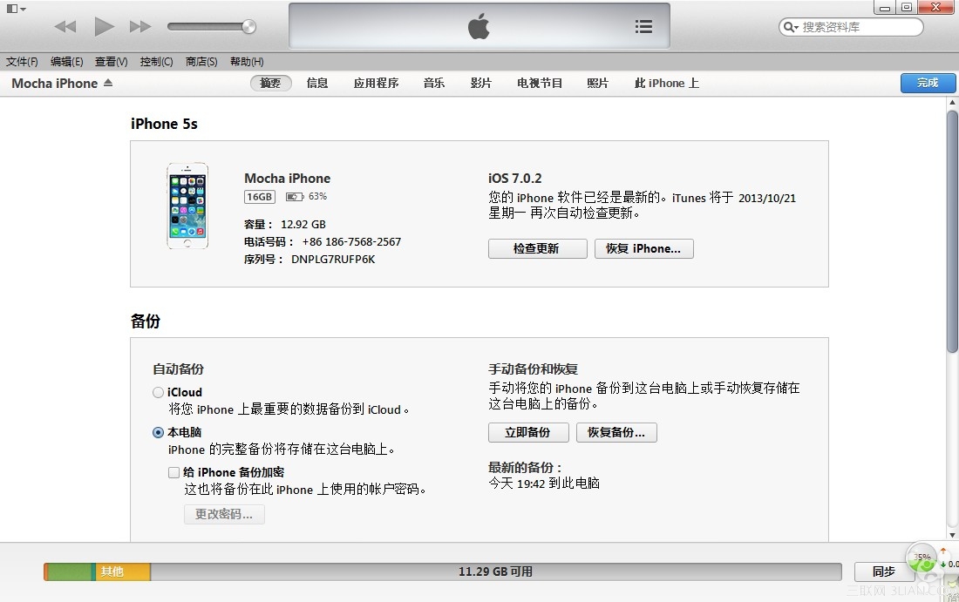
Task: Switch to the 电视节目 tab
Action: click(x=540, y=83)
